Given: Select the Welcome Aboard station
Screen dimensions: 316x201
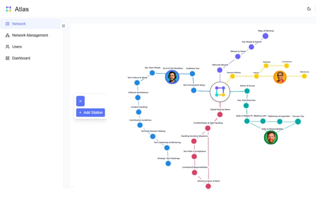Looking at the screenshot, I should (x=220, y=70).
